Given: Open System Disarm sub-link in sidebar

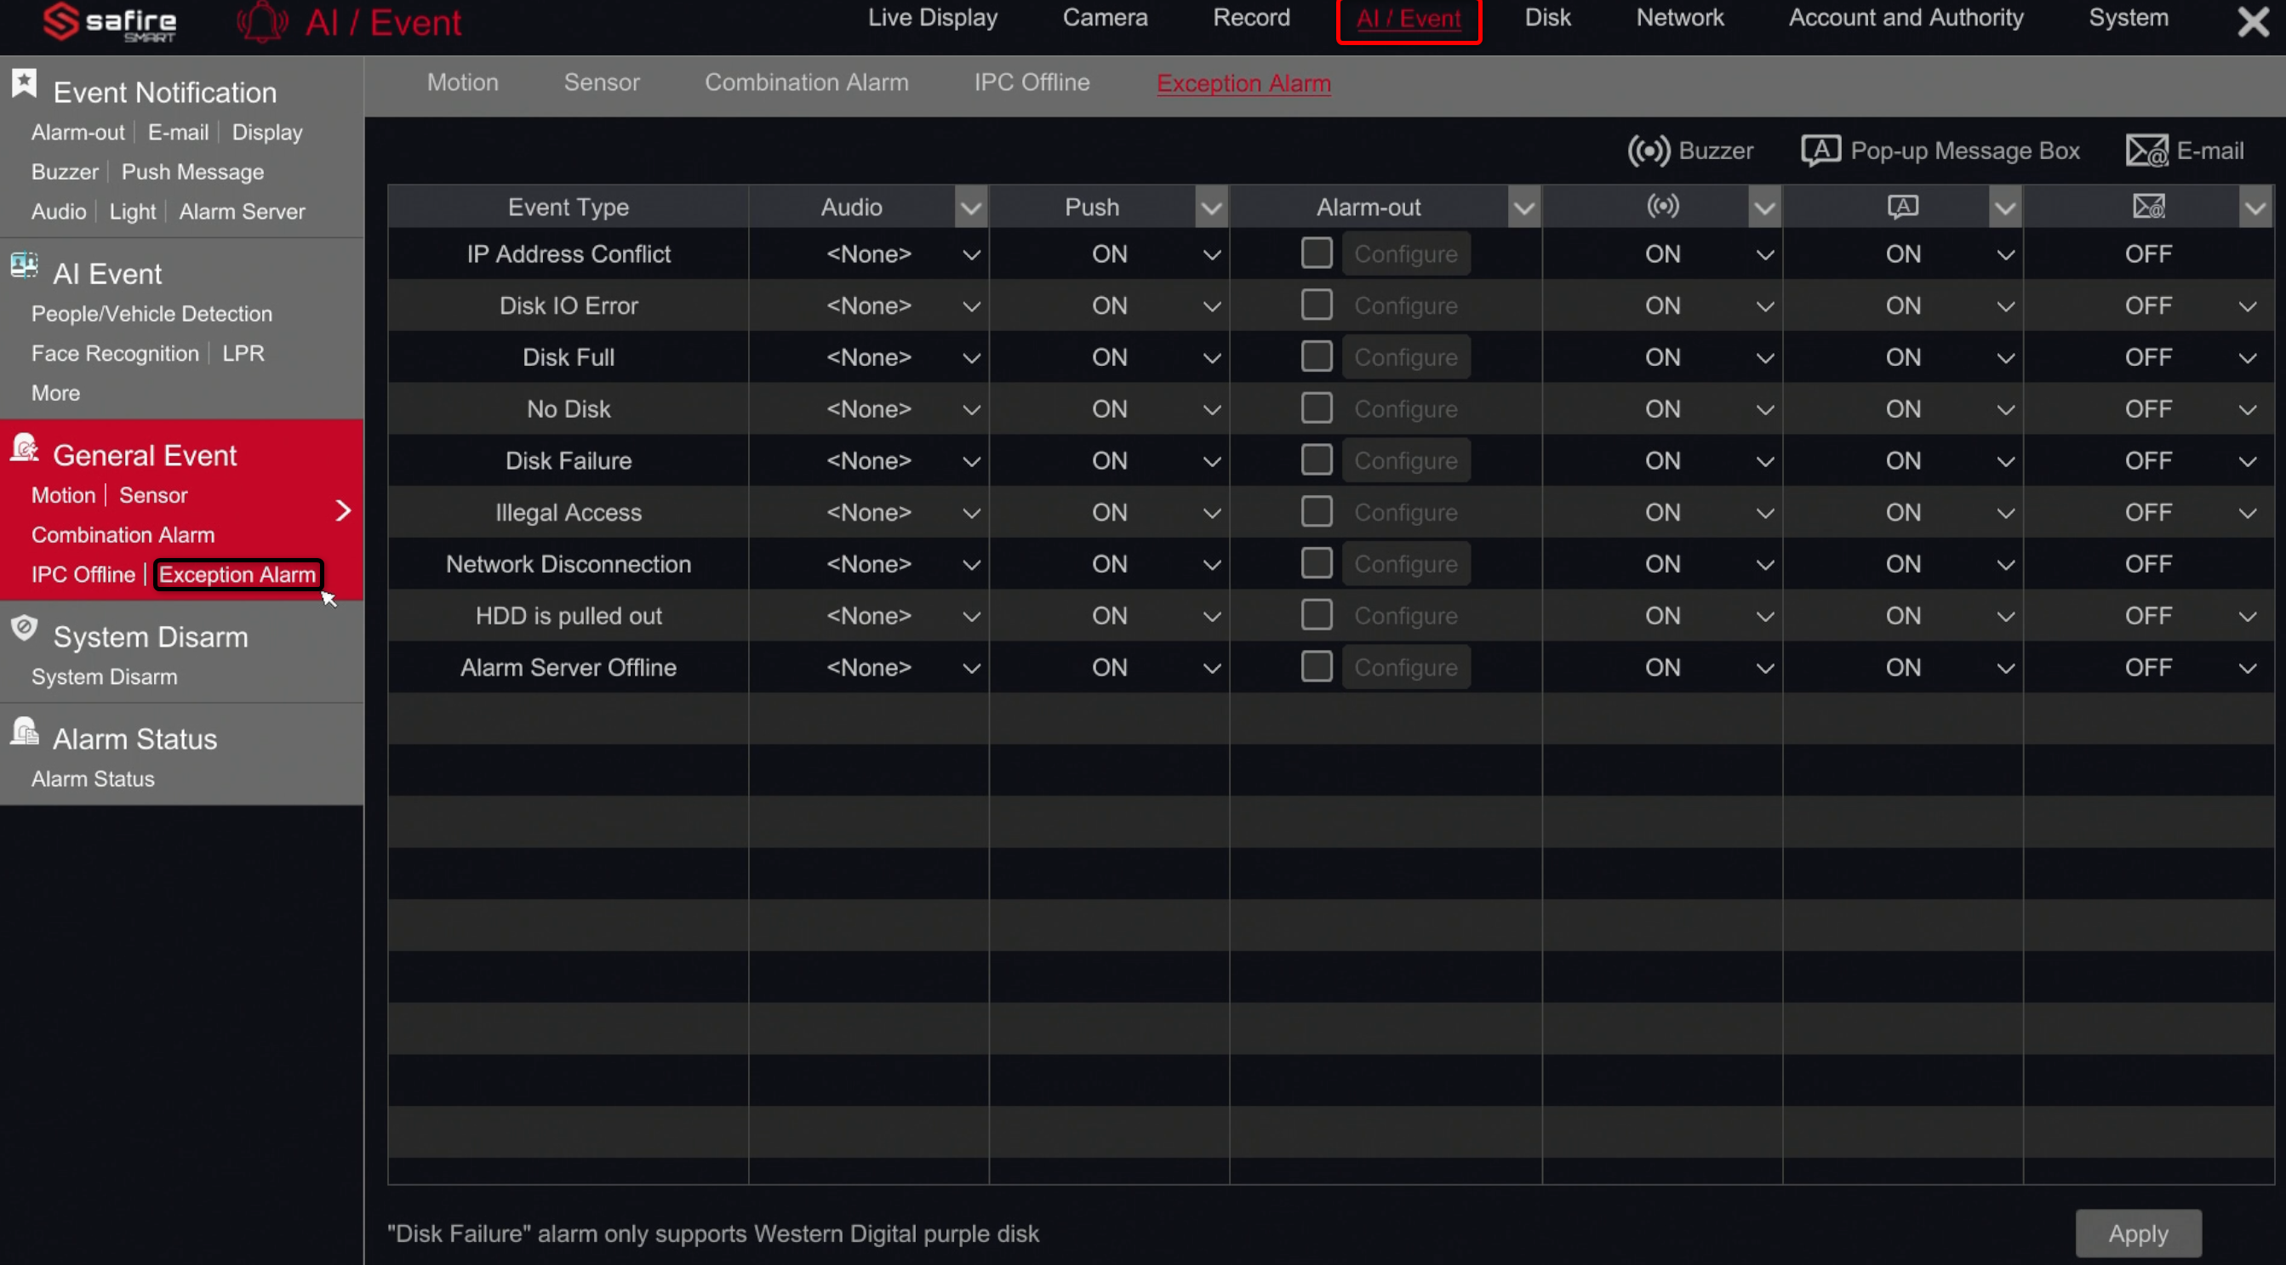Looking at the screenshot, I should click(x=105, y=677).
